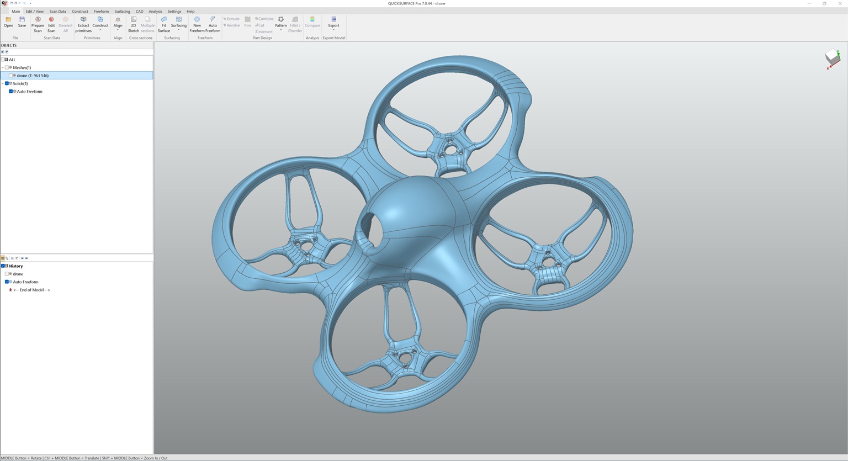
Task: Switch to the Analysis ribbon tab
Action: click(x=155, y=11)
